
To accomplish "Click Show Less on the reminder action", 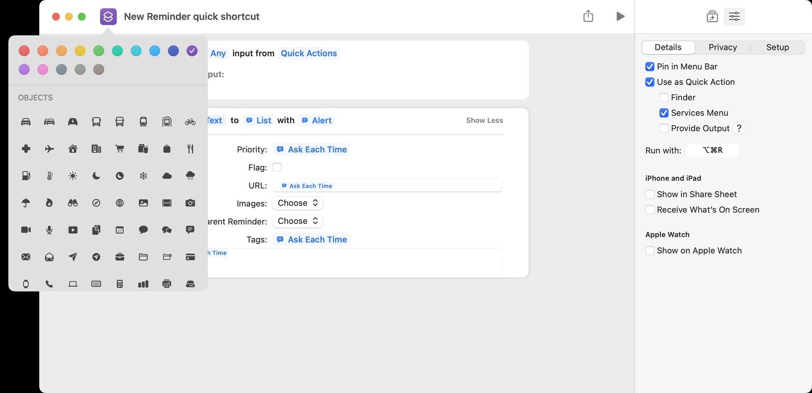I will (x=484, y=120).
